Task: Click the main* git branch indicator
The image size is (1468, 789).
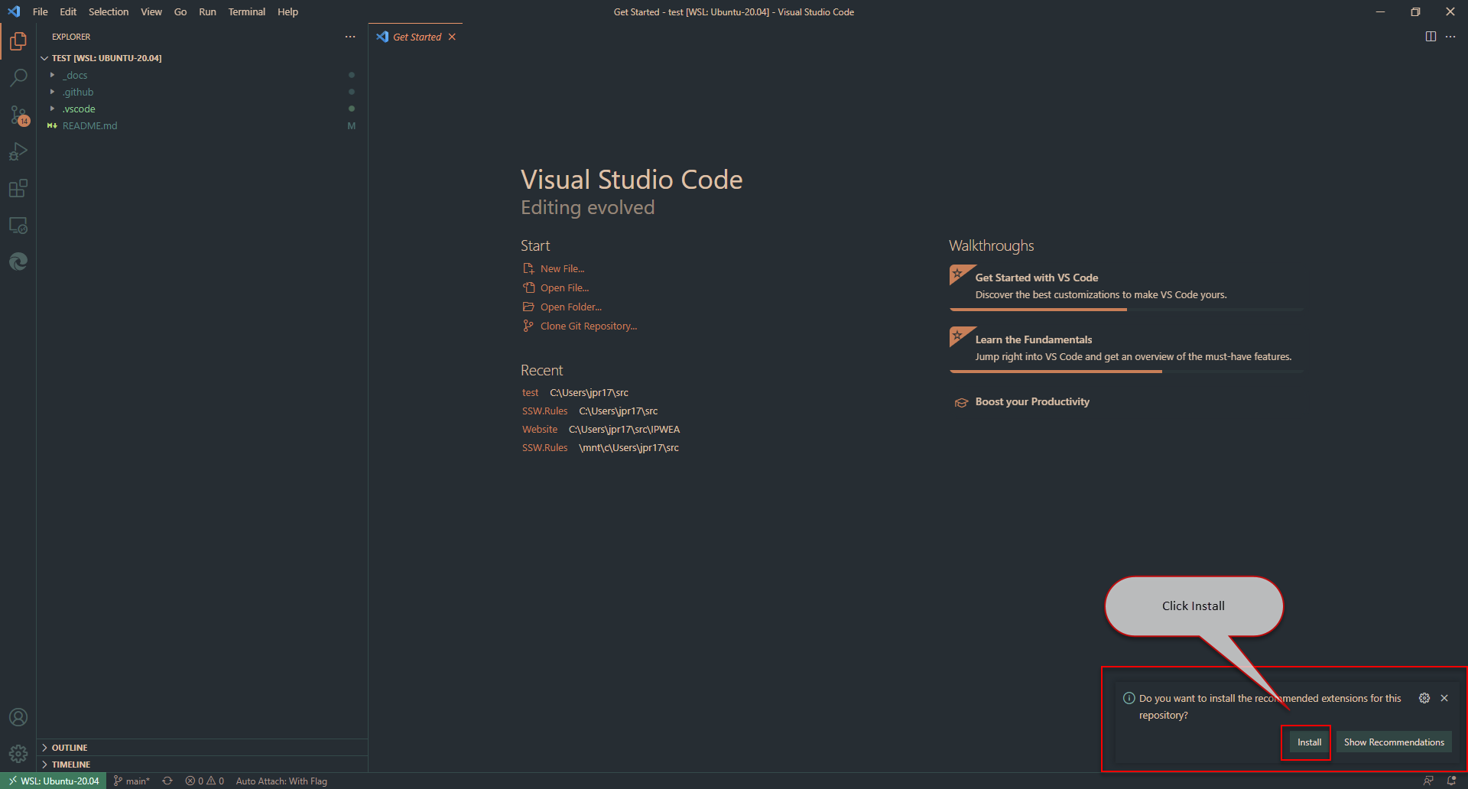Action: coord(132,781)
